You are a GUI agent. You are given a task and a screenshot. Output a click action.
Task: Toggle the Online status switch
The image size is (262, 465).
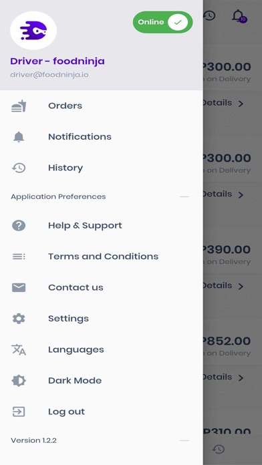[162, 22]
